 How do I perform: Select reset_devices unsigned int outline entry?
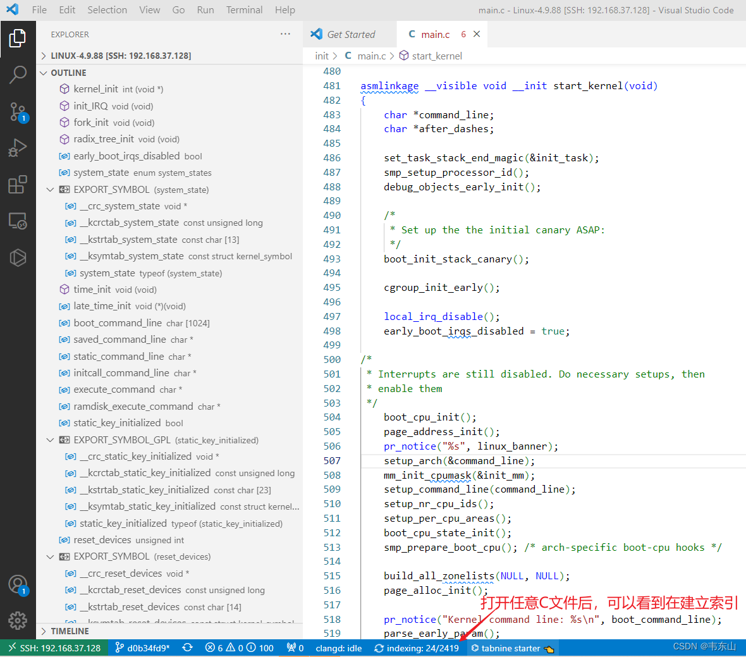click(x=169, y=540)
